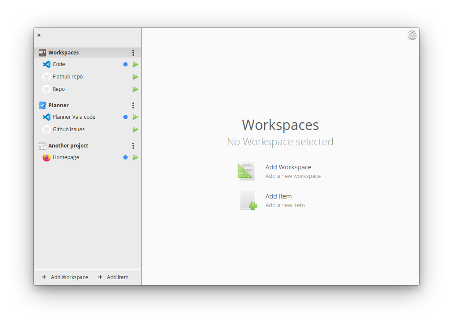The height and width of the screenshot is (325, 453).
Task: Click the play arrow next to Github Issues
Action: (135, 129)
